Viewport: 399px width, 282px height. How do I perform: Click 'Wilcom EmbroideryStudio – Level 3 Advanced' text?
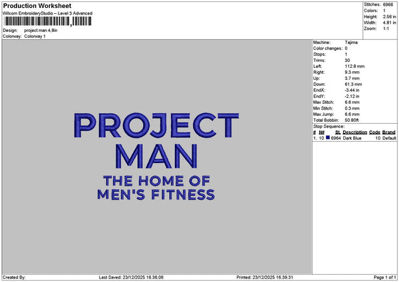[x=48, y=13]
